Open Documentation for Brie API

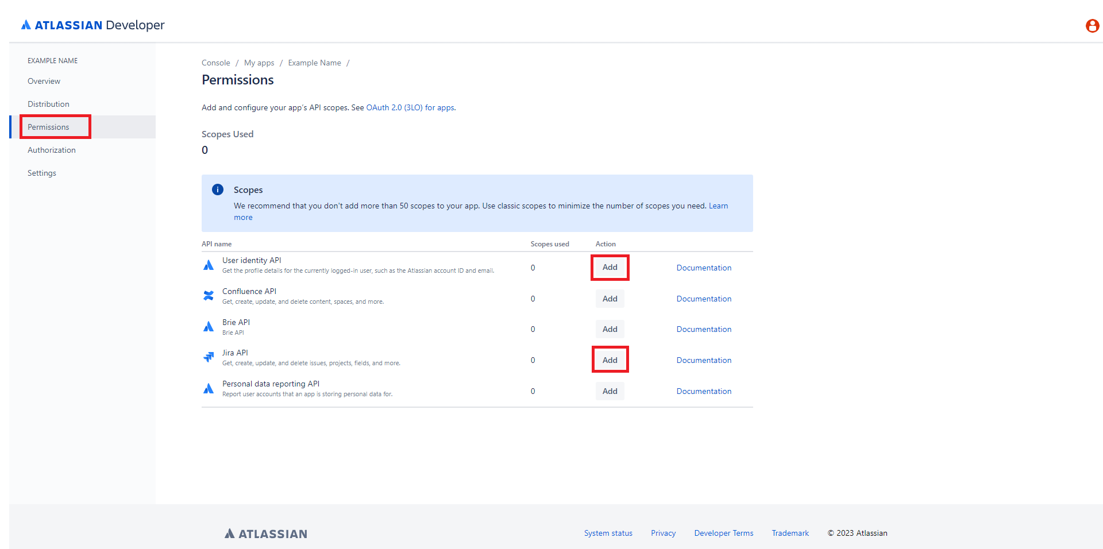(x=704, y=329)
